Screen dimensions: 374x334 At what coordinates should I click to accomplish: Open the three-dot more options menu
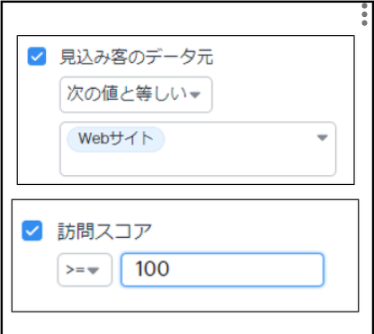[x=364, y=14]
